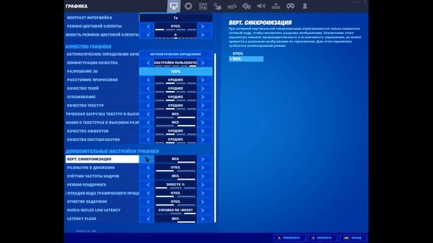Viewport: 433px width, 243px height.
Task: Click Справка по +Boost value field
Action: pyautogui.click(x=176, y=210)
